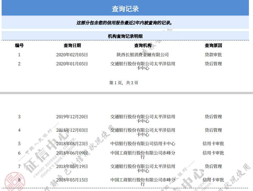Image resolution: width=253 pixels, height=191 pixels.
Task: Select the date 2018年05月19日
Action: coord(72,166)
